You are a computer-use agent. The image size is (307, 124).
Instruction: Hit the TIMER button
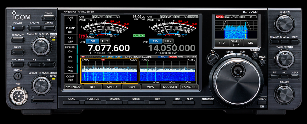[48, 18]
